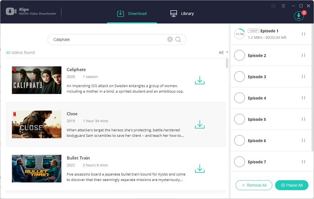Maximize the Kigo window
The image size is (314, 199).
(301, 6)
